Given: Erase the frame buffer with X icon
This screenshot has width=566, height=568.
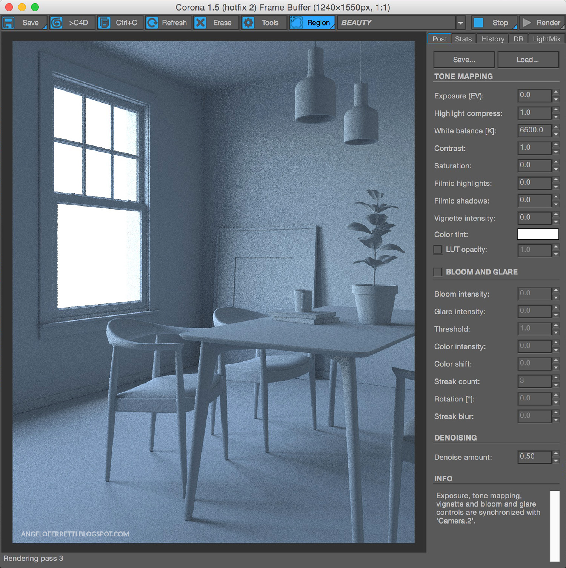Looking at the screenshot, I should coord(200,23).
